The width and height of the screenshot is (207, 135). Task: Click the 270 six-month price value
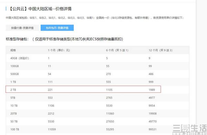point(108,74)
